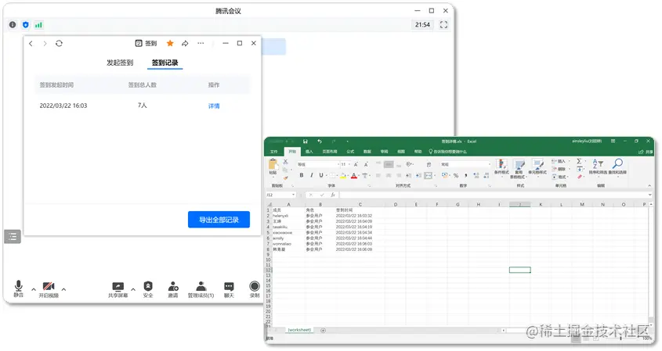Click the list icon button on left edge
The height and width of the screenshot is (351, 662).
[13, 237]
